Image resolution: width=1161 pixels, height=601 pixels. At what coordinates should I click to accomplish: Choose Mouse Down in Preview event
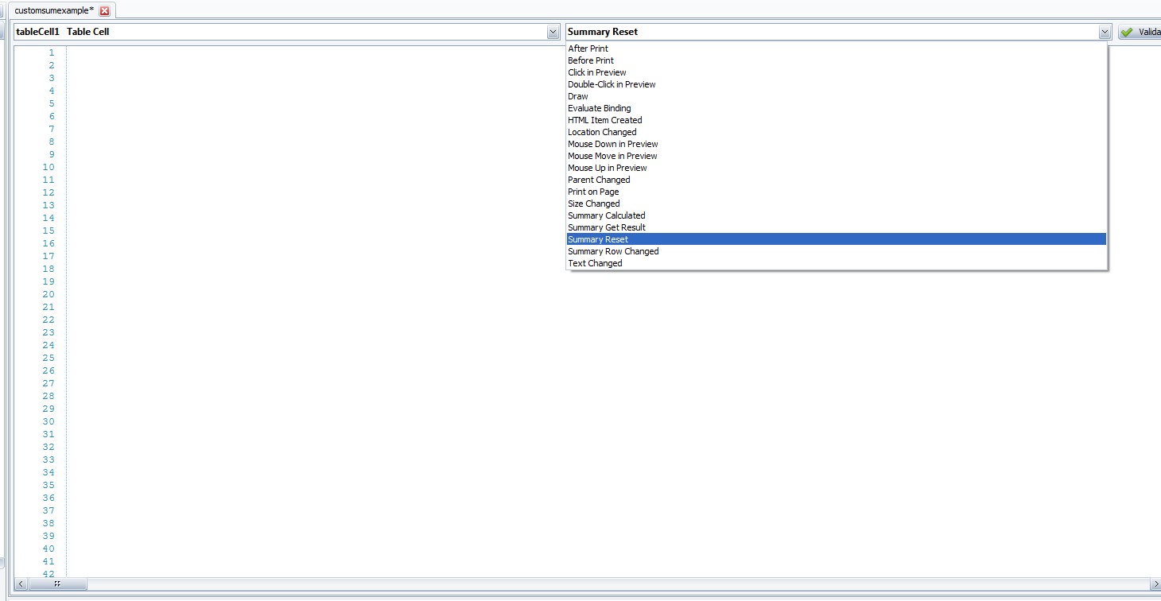[612, 144]
